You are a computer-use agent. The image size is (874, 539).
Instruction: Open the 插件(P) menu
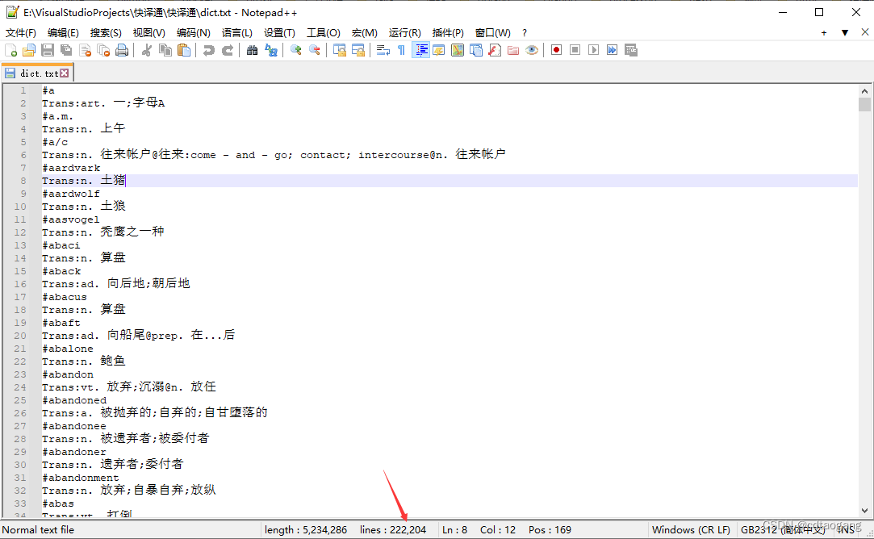click(448, 33)
